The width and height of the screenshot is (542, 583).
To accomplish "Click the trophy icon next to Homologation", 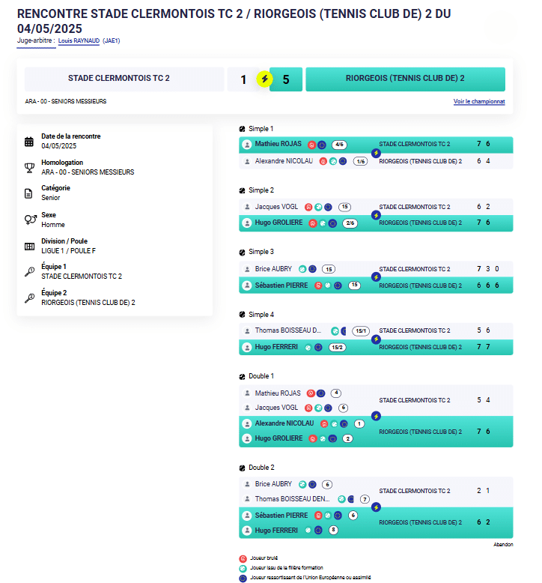I will point(29,167).
